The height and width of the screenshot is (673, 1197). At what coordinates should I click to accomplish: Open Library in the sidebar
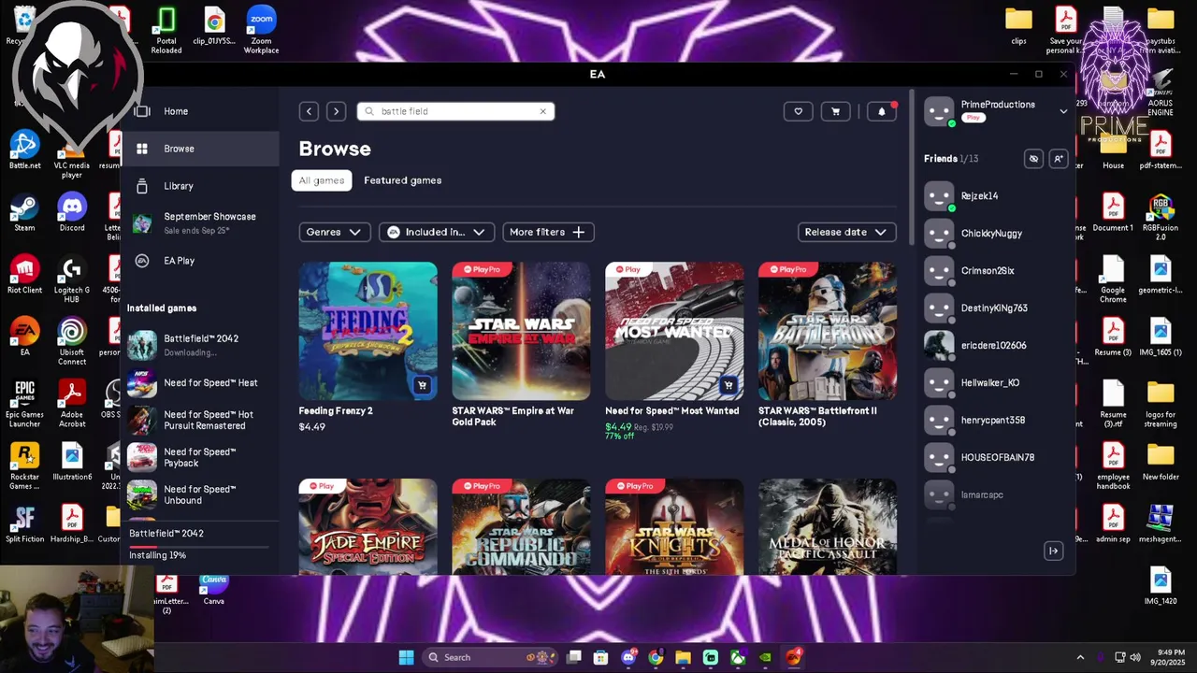tap(200, 186)
